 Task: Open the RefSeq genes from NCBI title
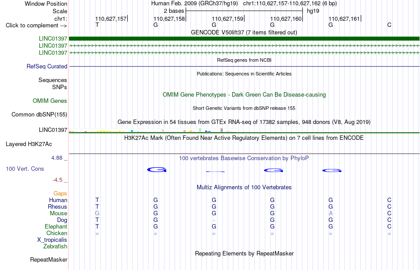pyautogui.click(x=244, y=60)
